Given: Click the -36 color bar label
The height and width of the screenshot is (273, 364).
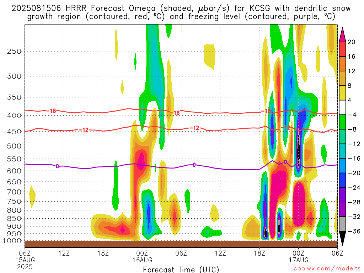Looking at the screenshot, I should click(354, 231).
